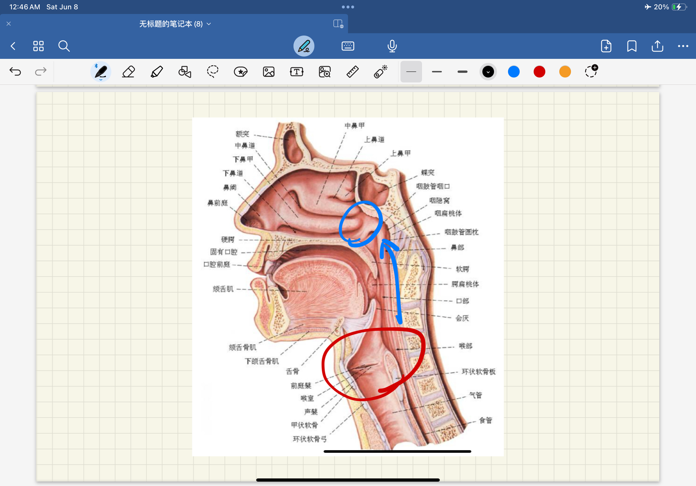Select the Highlighter tool

click(x=157, y=72)
